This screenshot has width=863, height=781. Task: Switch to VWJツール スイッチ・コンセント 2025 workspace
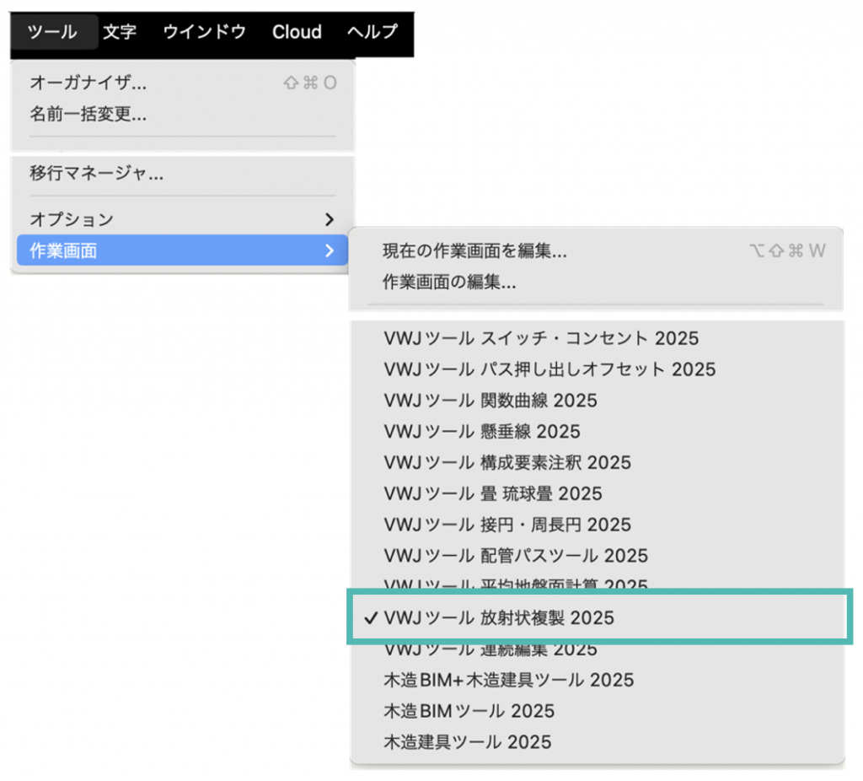[597, 338]
